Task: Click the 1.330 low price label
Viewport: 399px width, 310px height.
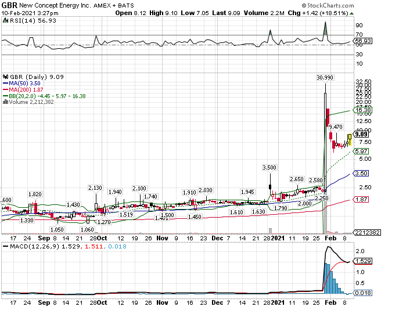Action: click(x=27, y=220)
